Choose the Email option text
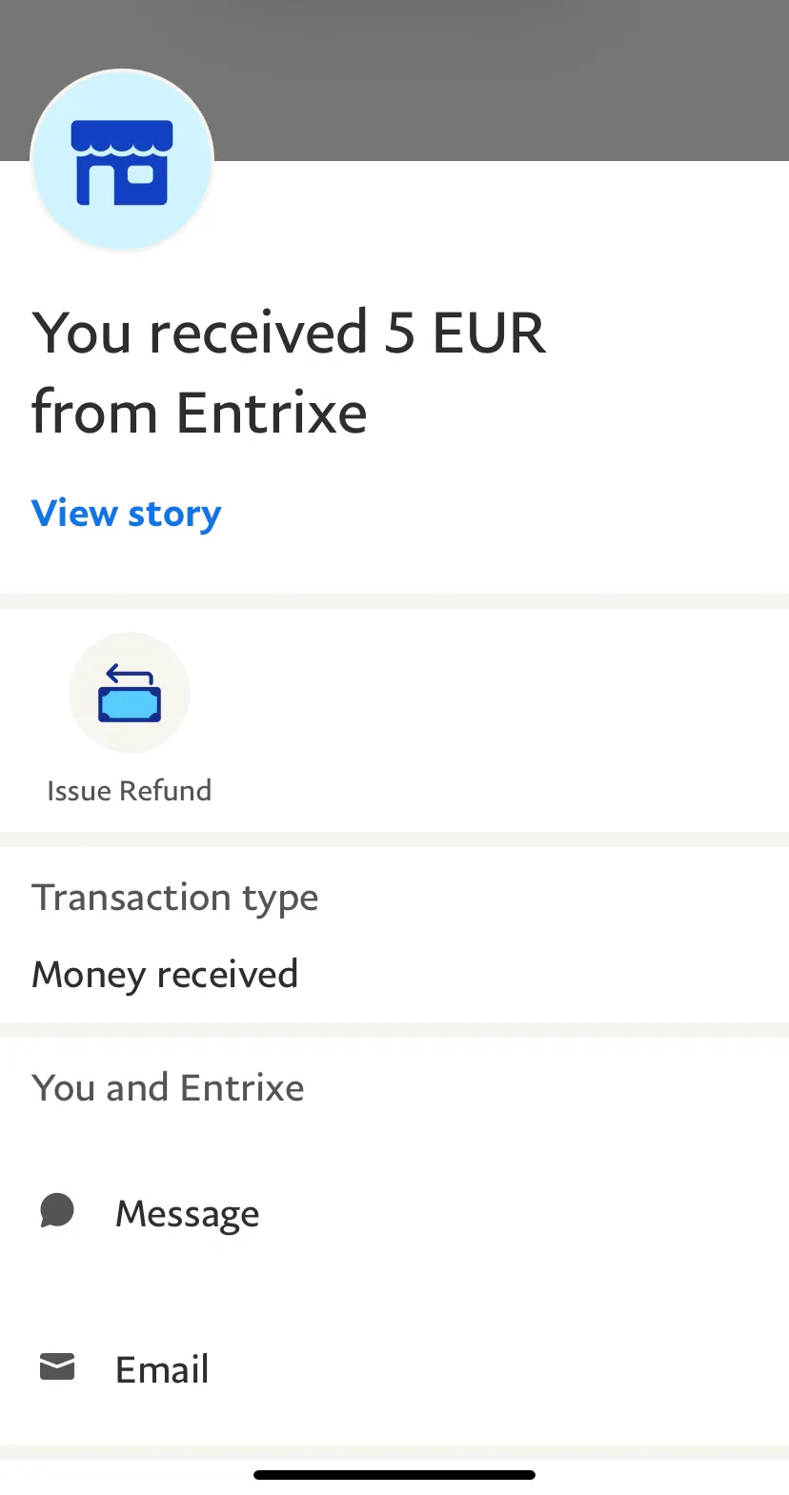 pyautogui.click(x=162, y=1369)
